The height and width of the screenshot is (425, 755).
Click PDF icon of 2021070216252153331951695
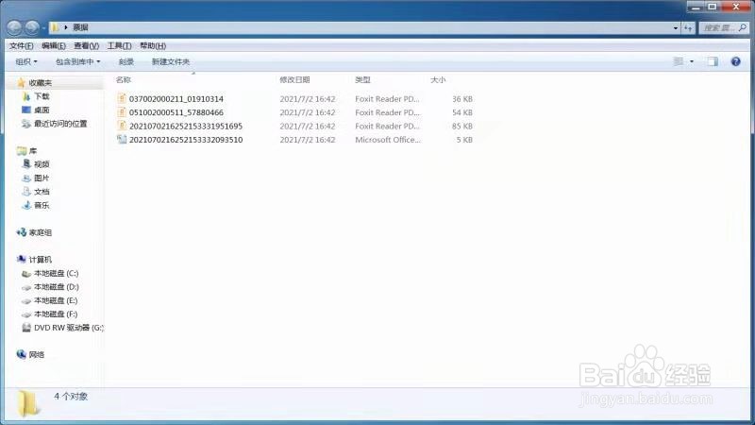pyautogui.click(x=122, y=126)
